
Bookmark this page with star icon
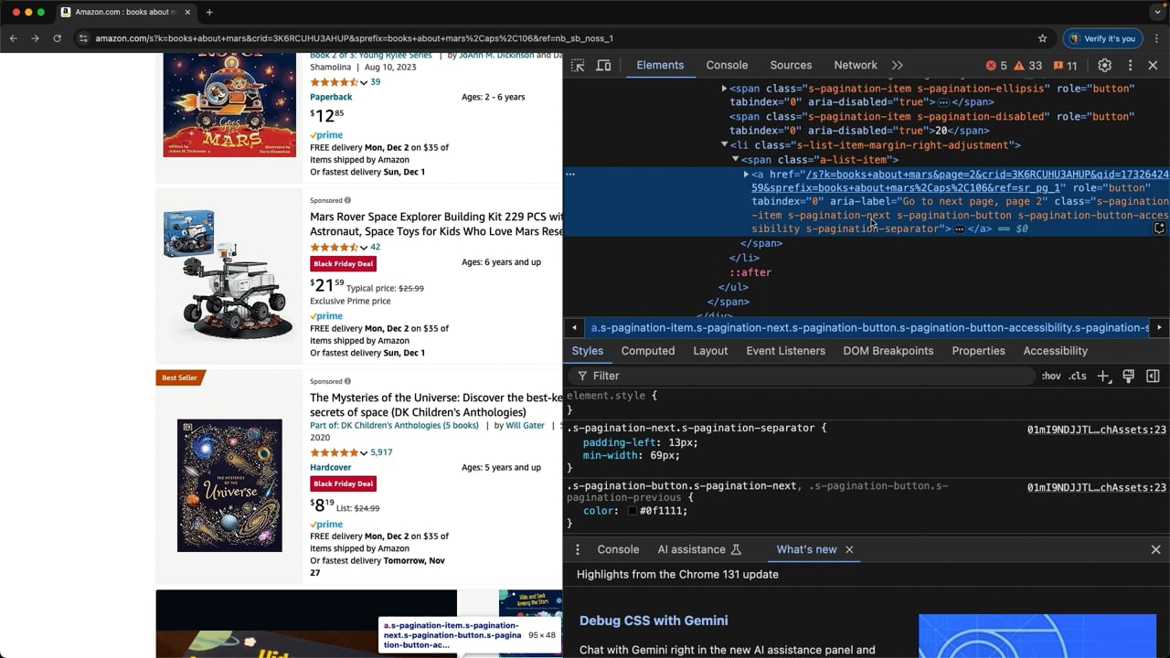[x=1042, y=38]
